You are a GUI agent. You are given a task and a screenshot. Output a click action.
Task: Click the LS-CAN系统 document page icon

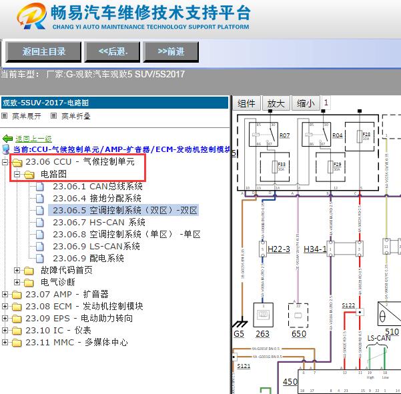39,246
